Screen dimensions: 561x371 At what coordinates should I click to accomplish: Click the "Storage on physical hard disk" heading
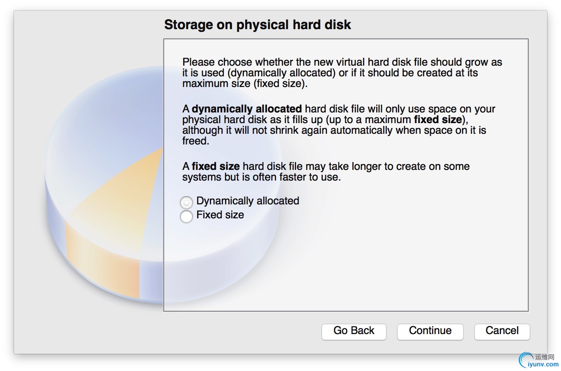tap(258, 25)
